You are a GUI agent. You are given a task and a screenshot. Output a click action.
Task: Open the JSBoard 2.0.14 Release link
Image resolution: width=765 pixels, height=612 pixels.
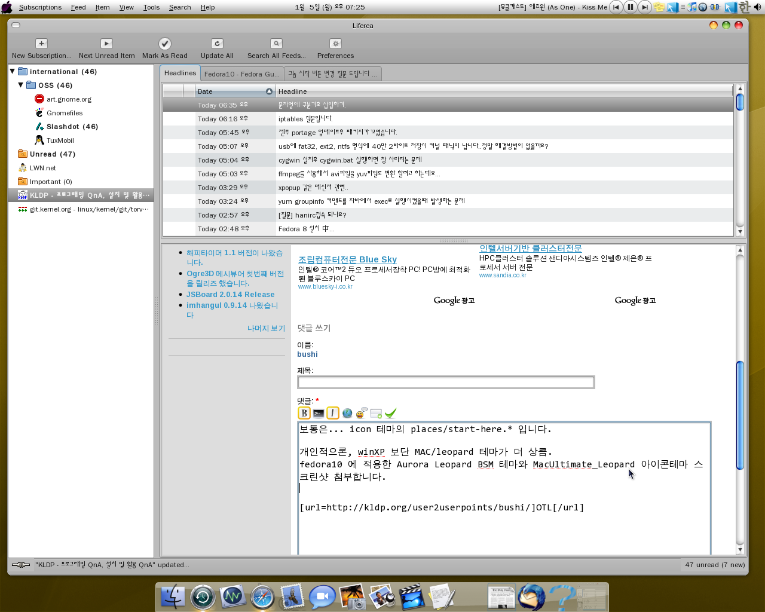point(231,295)
